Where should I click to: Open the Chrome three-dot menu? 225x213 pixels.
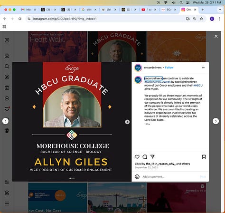point(220,19)
